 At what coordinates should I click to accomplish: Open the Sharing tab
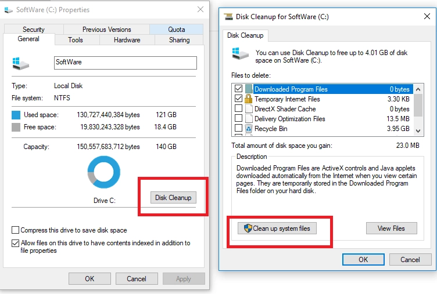tap(179, 40)
